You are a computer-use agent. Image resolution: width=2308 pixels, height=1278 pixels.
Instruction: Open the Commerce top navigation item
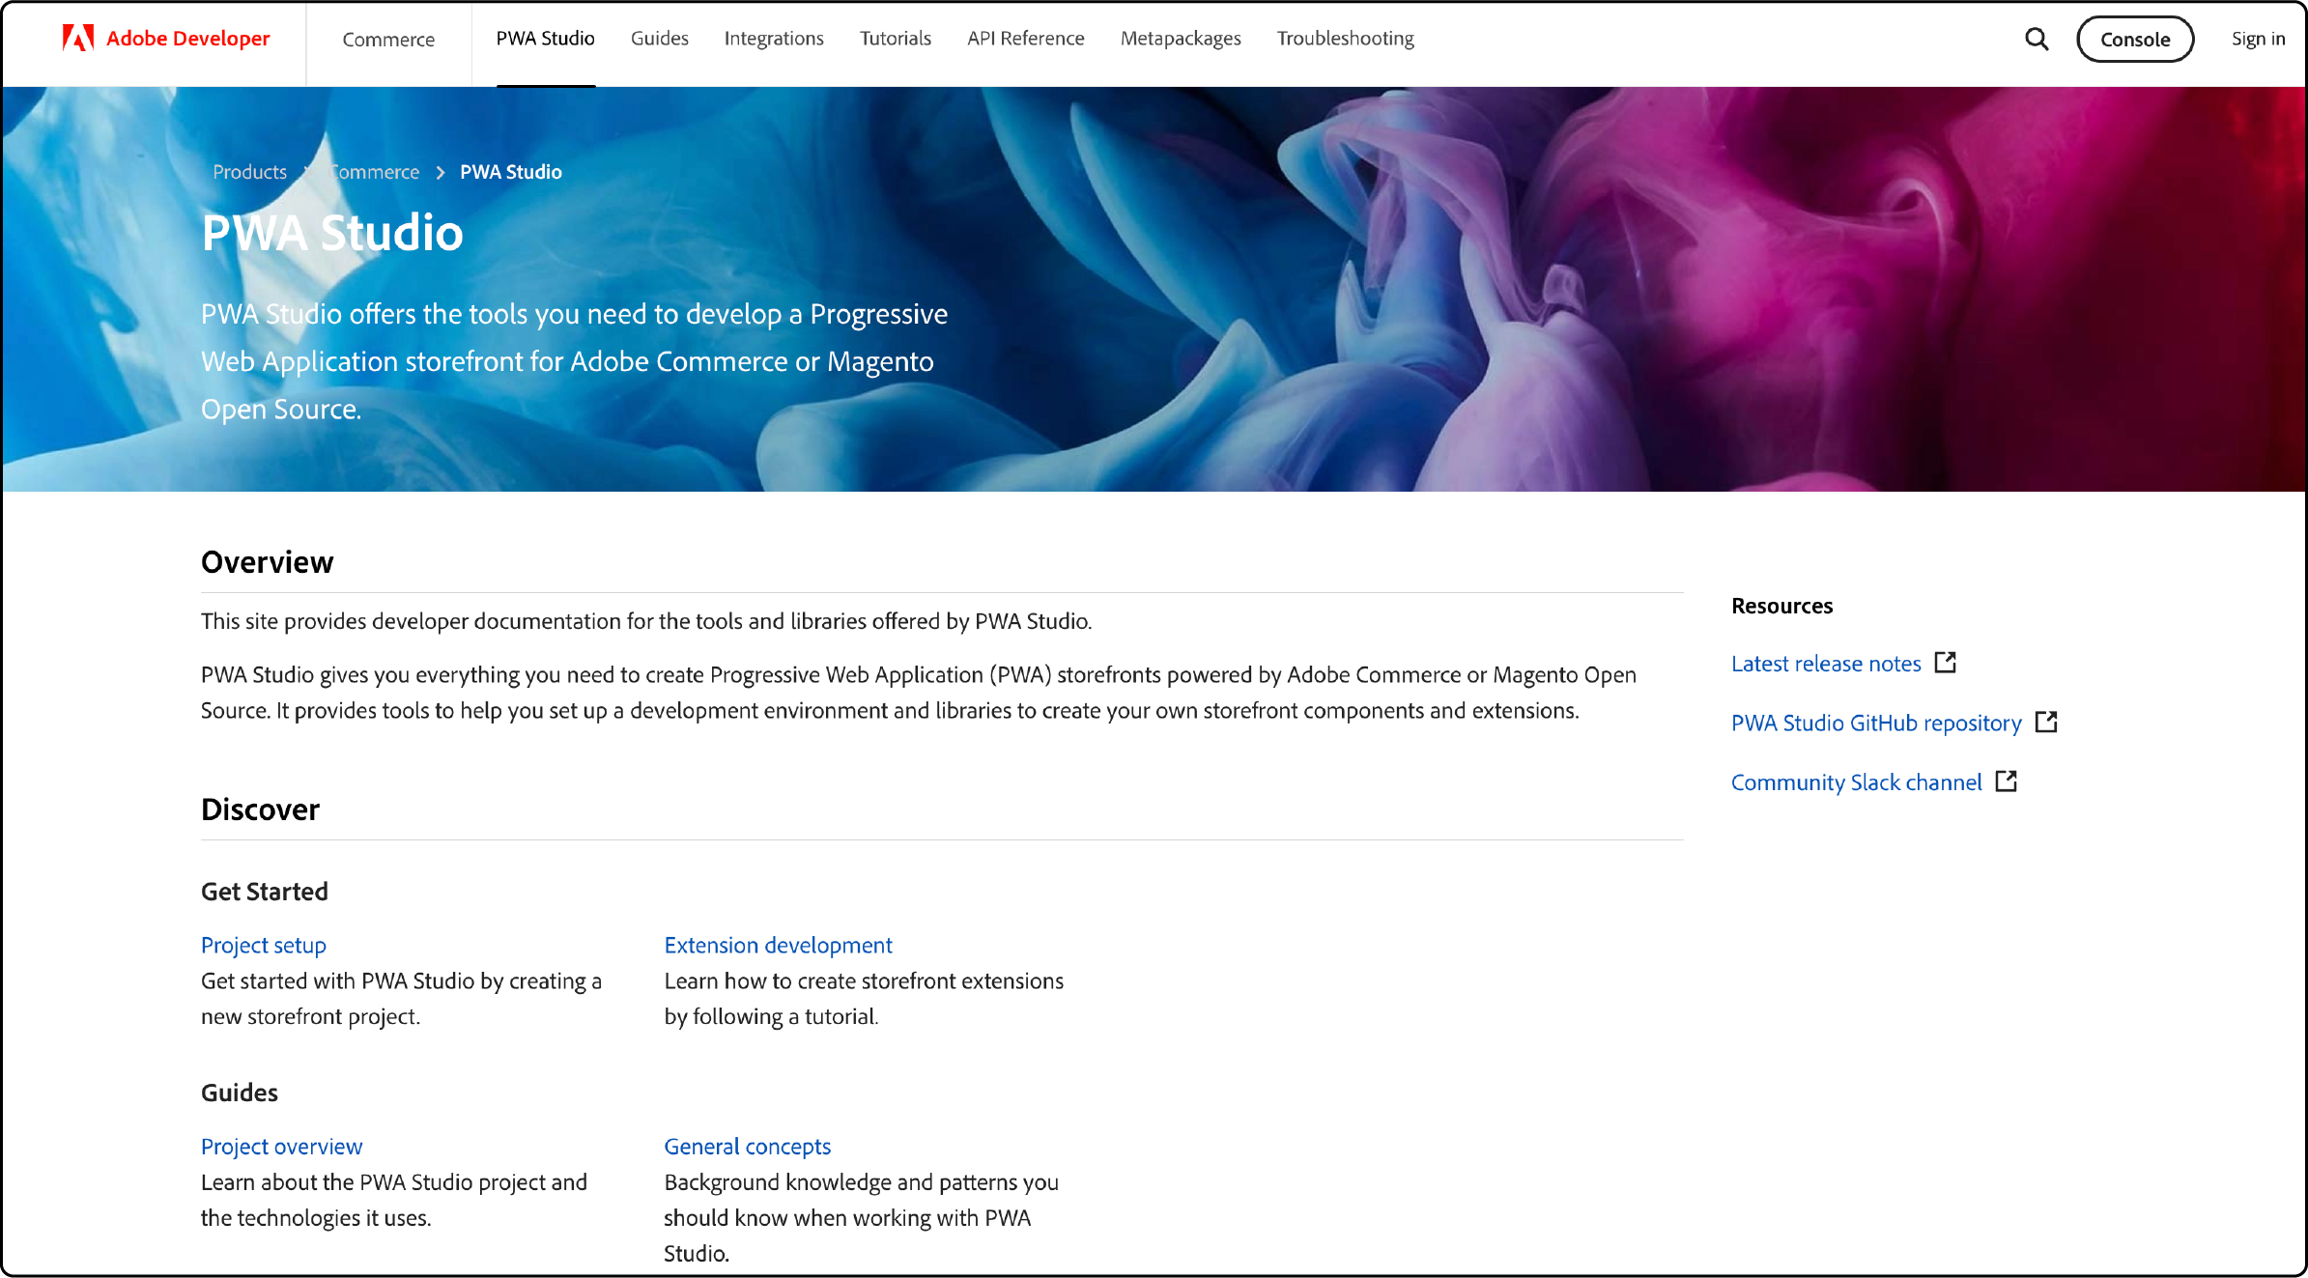[x=388, y=40]
